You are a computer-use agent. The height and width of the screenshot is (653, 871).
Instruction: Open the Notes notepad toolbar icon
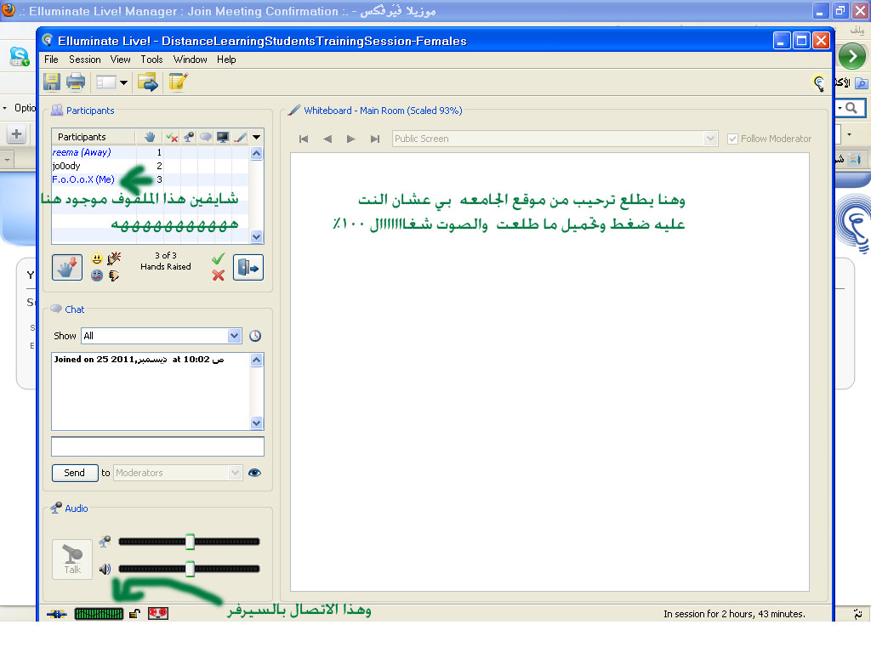click(x=178, y=82)
